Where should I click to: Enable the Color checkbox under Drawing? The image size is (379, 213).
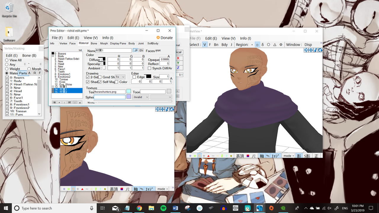(x=116, y=82)
